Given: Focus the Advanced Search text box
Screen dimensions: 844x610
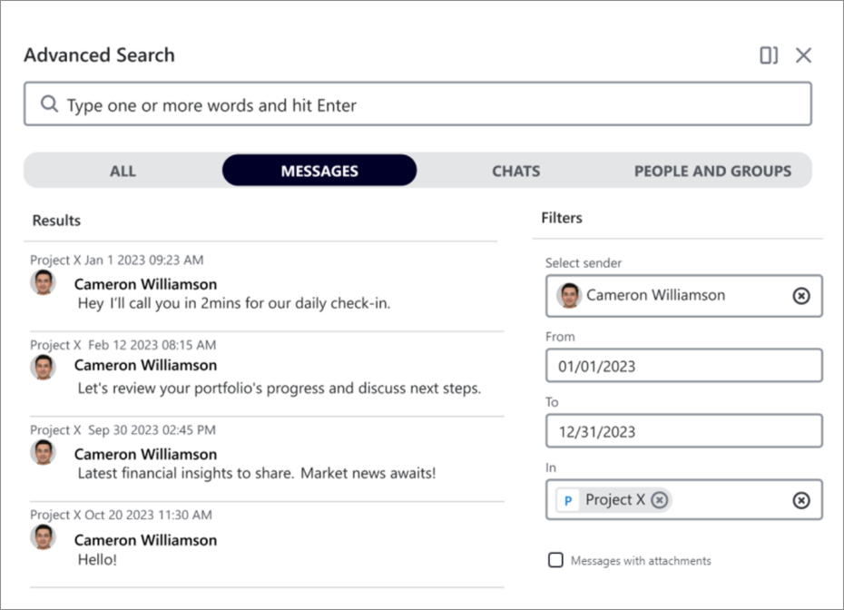Looking at the screenshot, I should [417, 103].
